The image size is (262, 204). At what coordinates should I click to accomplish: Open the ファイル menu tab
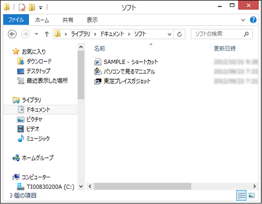tap(16, 19)
